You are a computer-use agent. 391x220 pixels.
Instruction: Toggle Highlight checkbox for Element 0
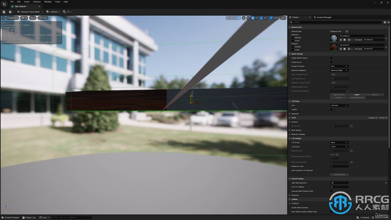click(293, 38)
